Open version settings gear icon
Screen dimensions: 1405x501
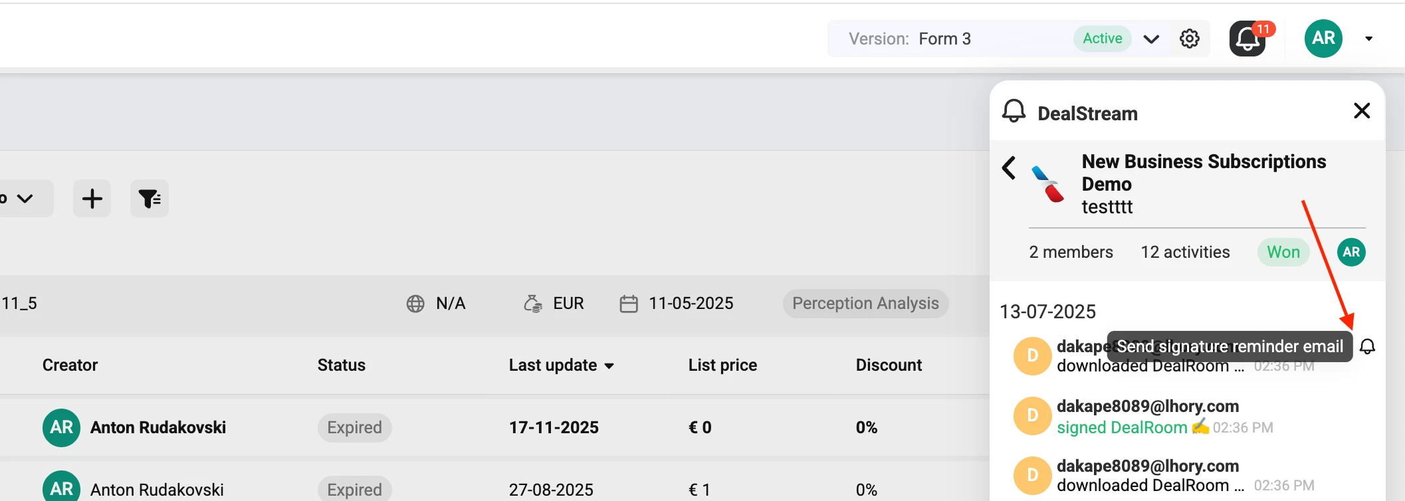point(1189,39)
